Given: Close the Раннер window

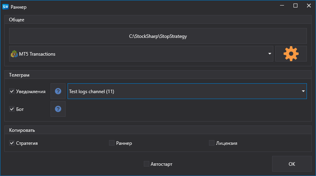Looking at the screenshot, I should (309, 6).
